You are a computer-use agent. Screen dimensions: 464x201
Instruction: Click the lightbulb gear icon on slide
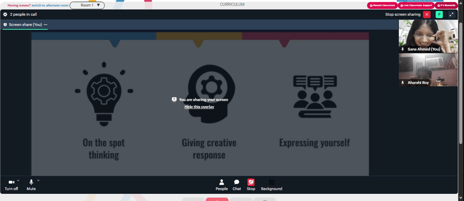104,94
